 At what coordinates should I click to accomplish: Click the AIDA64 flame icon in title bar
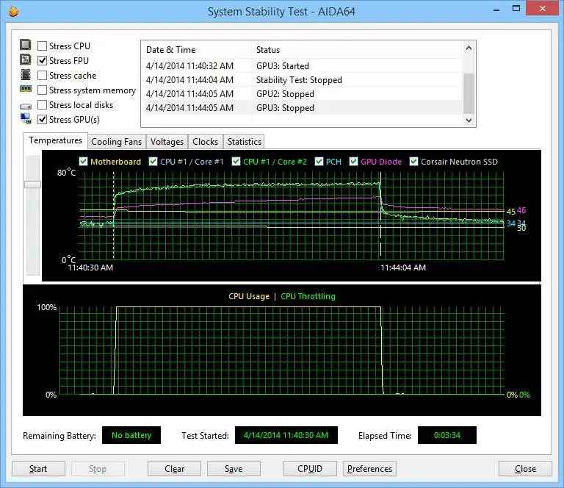click(14, 11)
